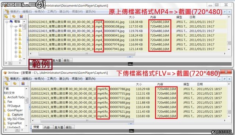Select the FFOutput folder in the tree
Viewport: 235px width, 135px height.
coord(14,106)
